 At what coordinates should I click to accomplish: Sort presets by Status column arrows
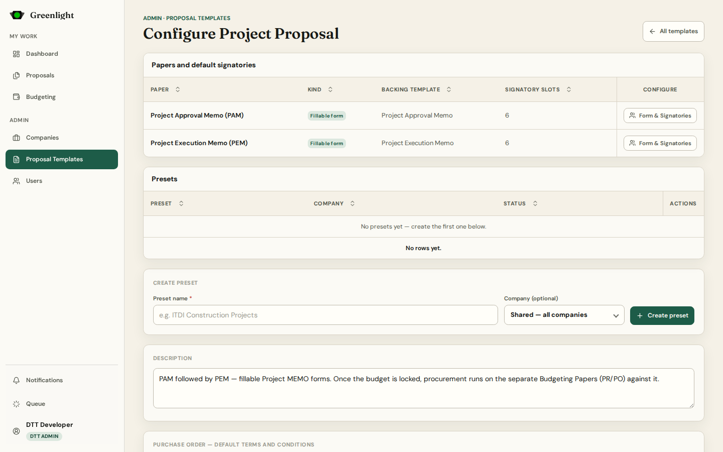tap(535, 203)
